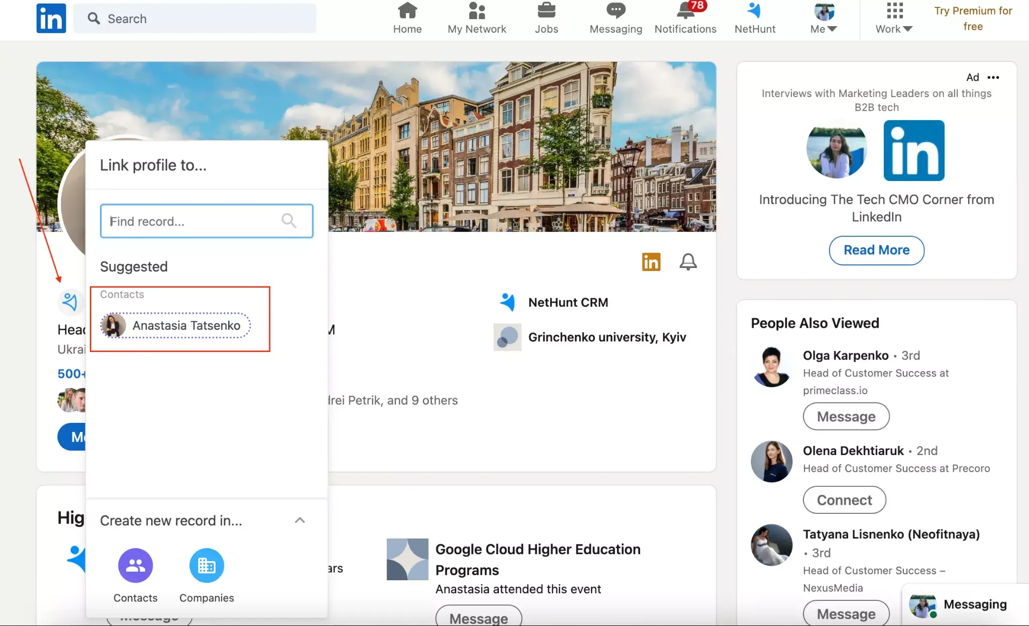Click the LinkedIn logo in the ad
The width and height of the screenshot is (1029, 626).
[914, 150]
